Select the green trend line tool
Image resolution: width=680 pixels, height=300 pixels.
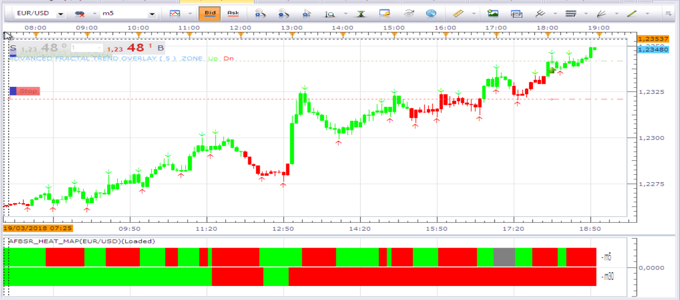(632, 13)
